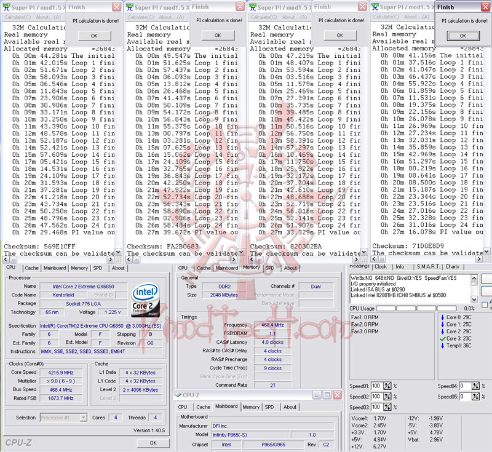492x452 pixels.
Task: Click the SpeedFan log scroll-up arrow
Action: [474, 278]
